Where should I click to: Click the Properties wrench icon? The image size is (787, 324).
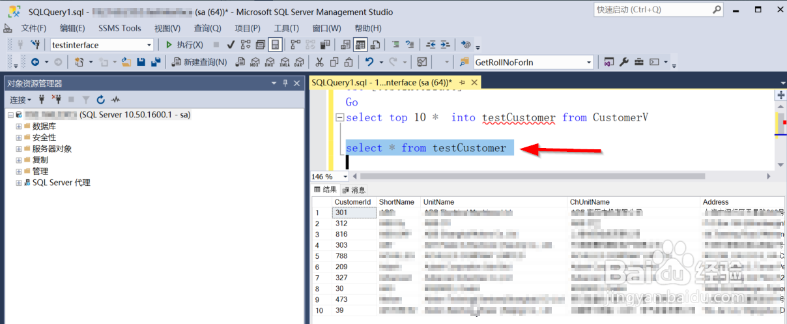(623, 62)
